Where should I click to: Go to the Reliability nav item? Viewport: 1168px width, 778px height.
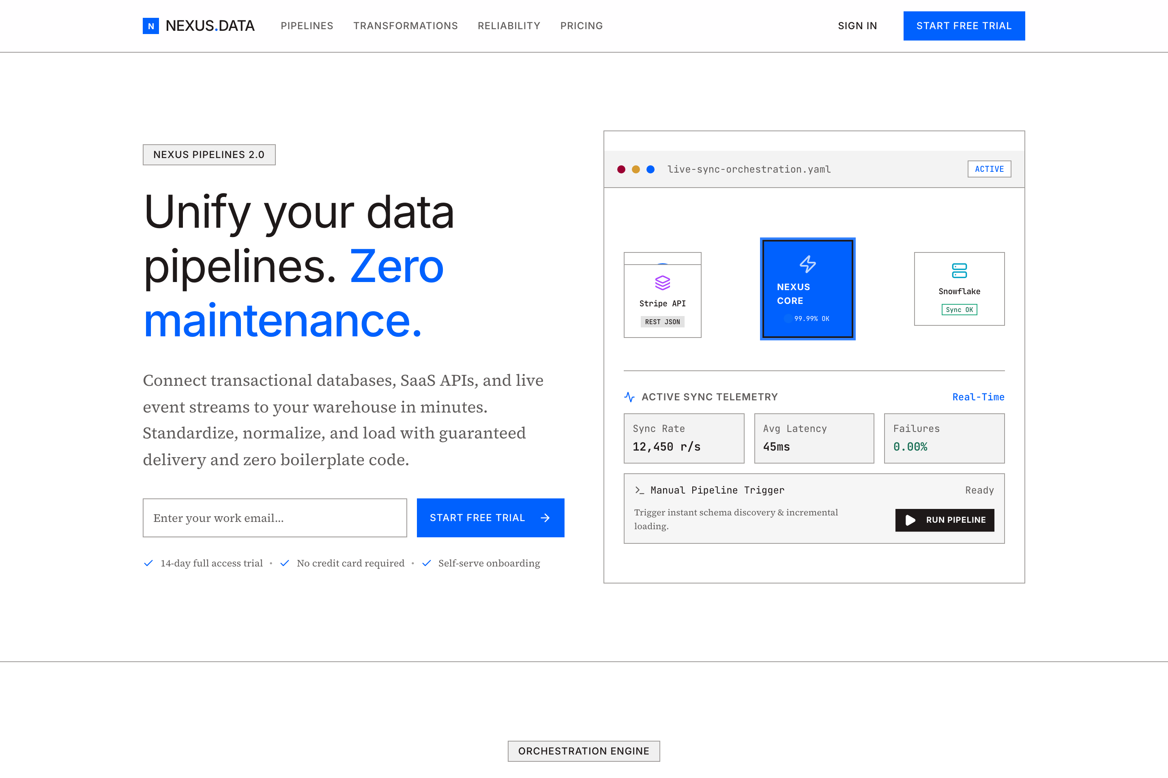click(x=509, y=26)
